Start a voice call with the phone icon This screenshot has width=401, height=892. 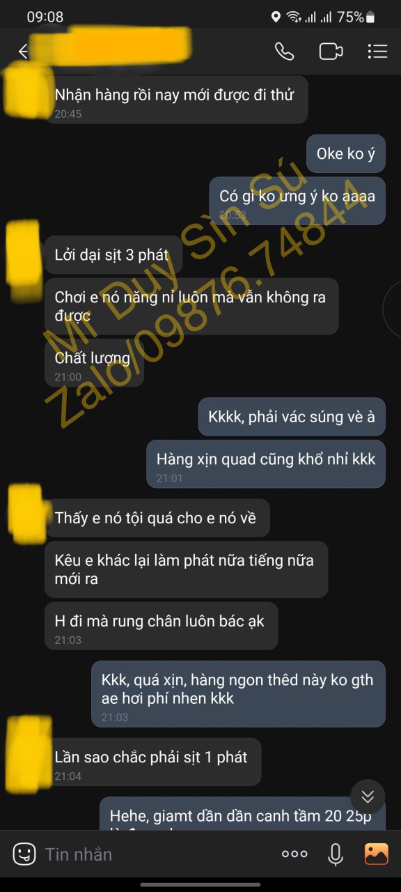point(284,52)
